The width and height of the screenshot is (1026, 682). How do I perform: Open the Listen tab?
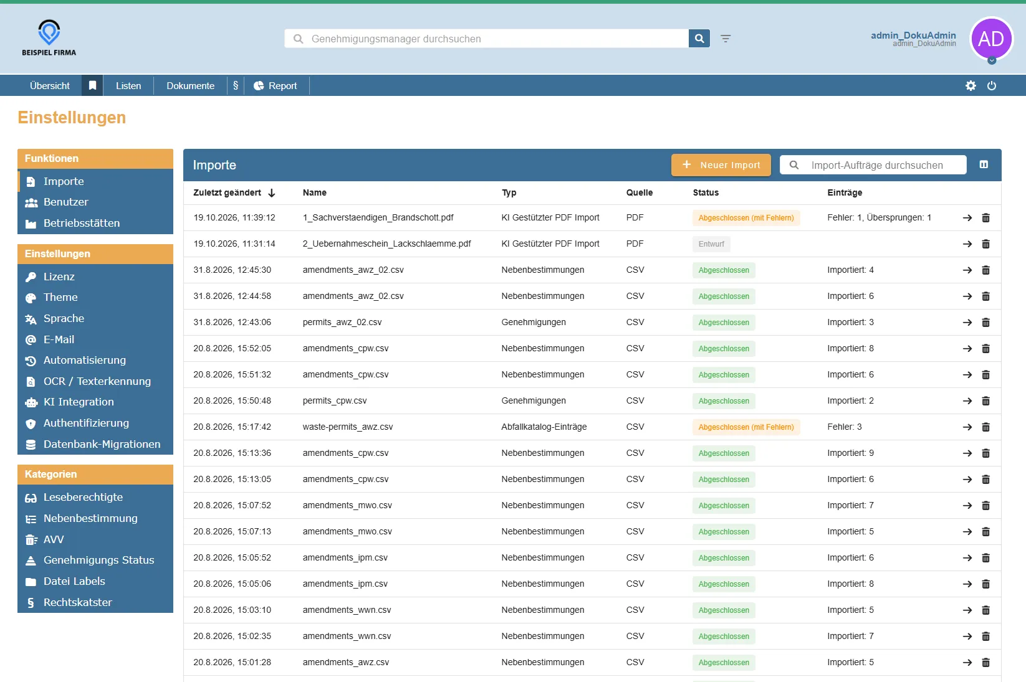(x=128, y=85)
